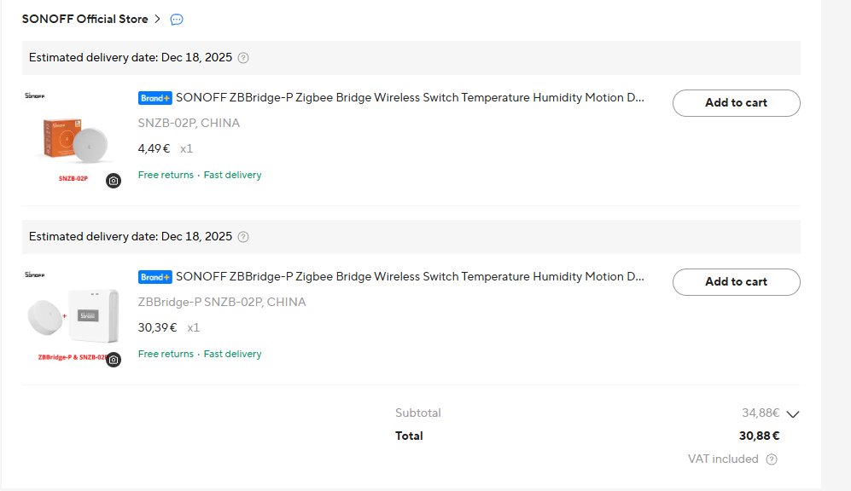Add SNZB-02P item to cart

(736, 103)
